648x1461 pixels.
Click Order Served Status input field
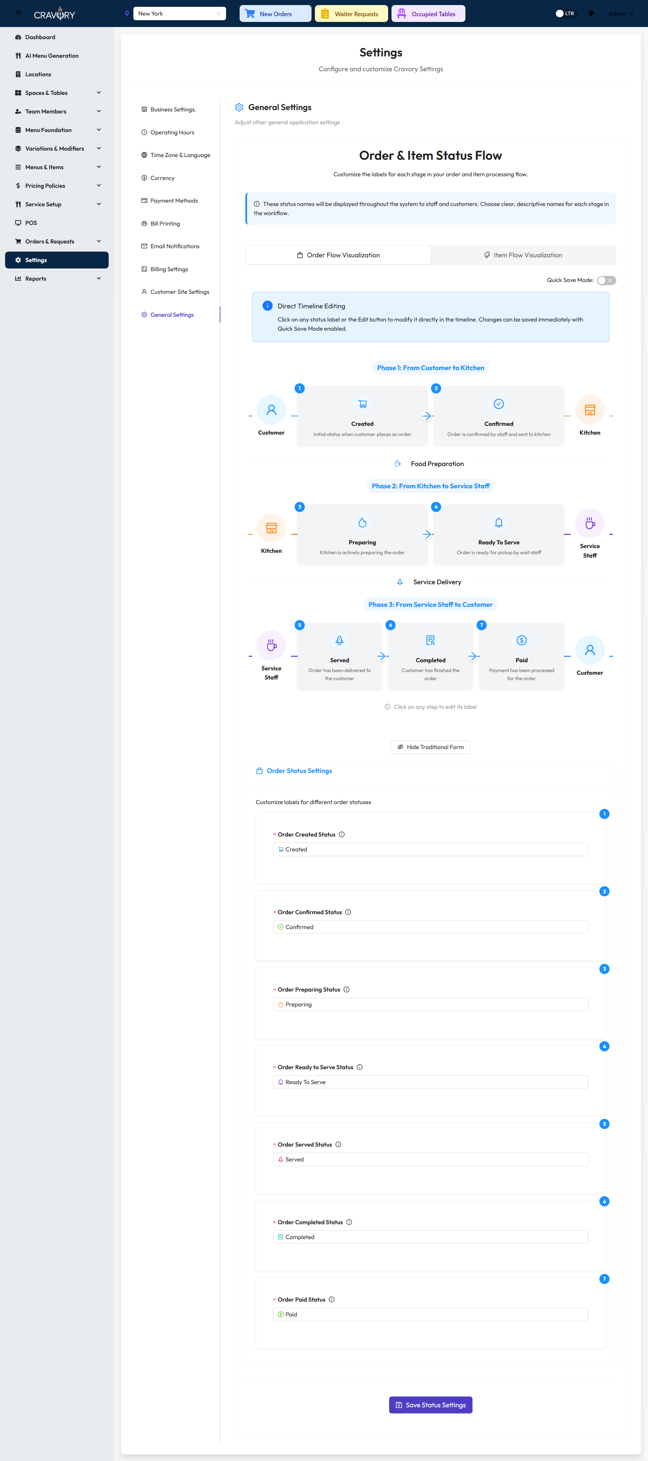(x=430, y=1159)
